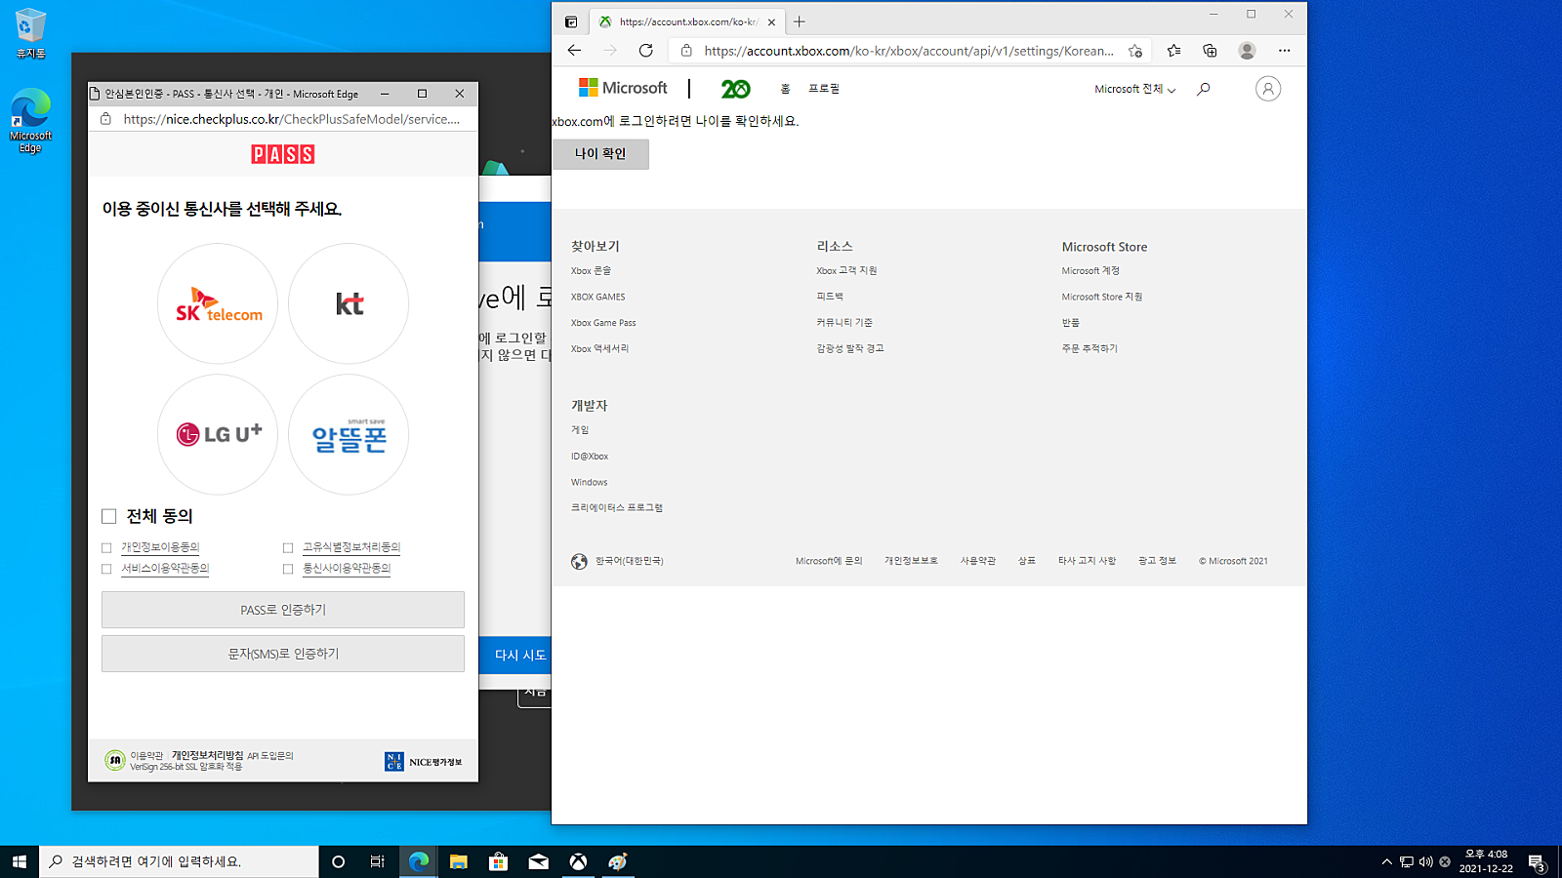Open the 이용약관 link in PASS footer
This screenshot has width=1562, height=878.
pos(146,755)
